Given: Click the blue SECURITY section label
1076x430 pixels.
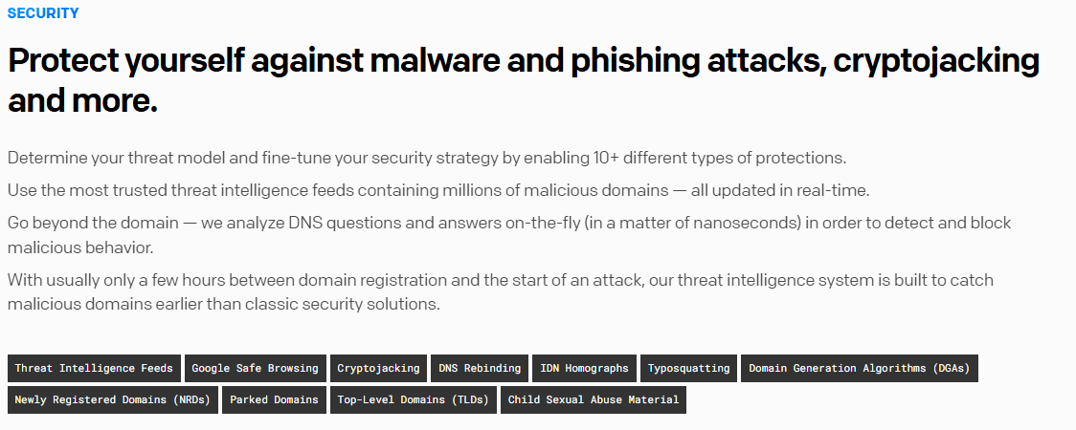Looking at the screenshot, I should [43, 13].
